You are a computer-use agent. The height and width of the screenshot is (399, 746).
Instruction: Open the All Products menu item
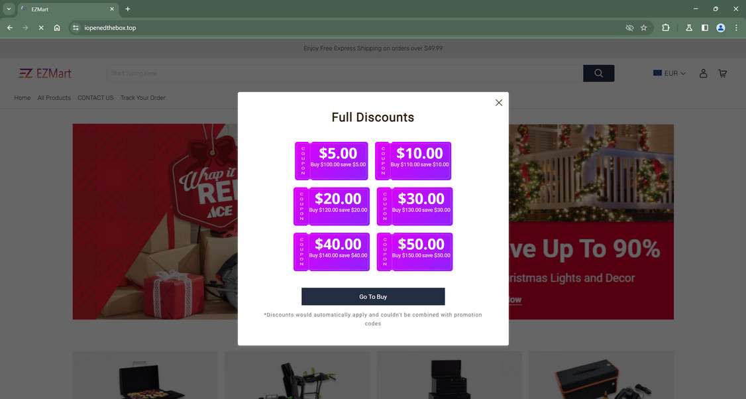coord(54,98)
